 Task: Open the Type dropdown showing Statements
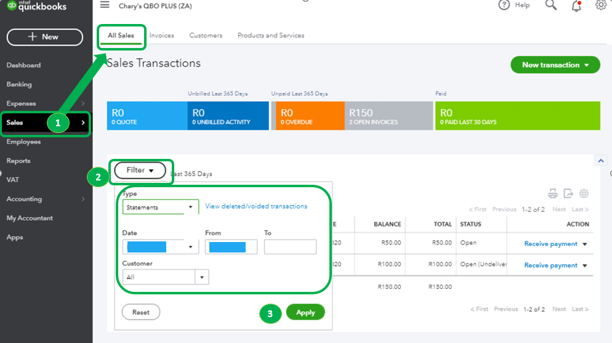coord(161,207)
